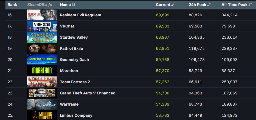Open the Path of Exile name link

coord(71,48)
